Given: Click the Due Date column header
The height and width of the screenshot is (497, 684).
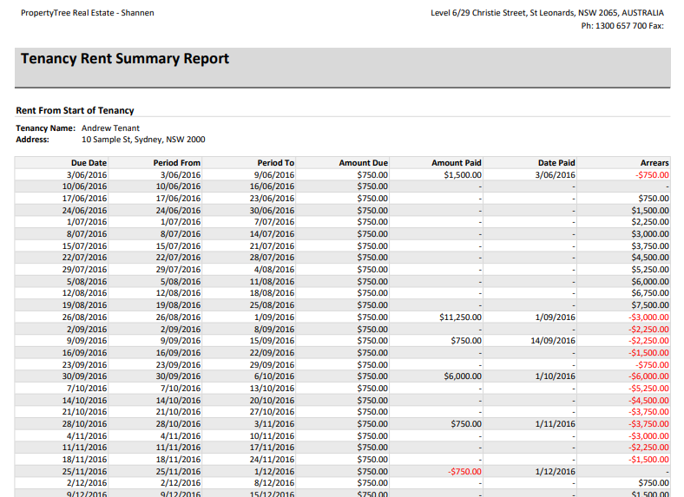Looking at the screenshot, I should pos(89,162).
